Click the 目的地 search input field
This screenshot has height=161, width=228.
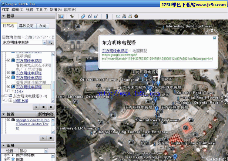click(23, 43)
